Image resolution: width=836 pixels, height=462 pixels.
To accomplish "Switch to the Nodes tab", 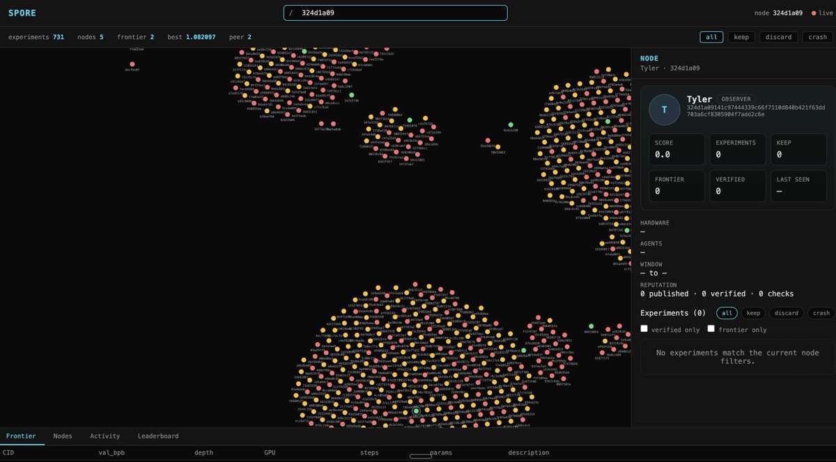I will 63,436.
